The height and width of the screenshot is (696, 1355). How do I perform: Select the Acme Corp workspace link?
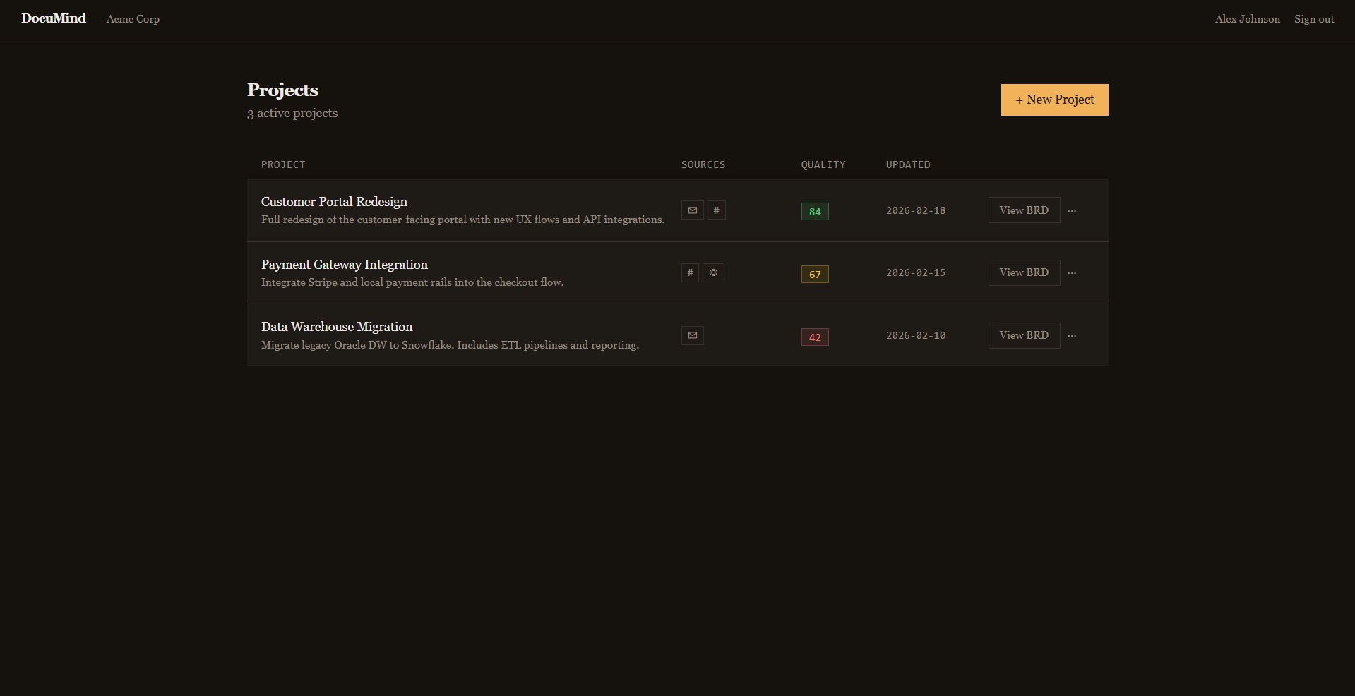(x=133, y=19)
